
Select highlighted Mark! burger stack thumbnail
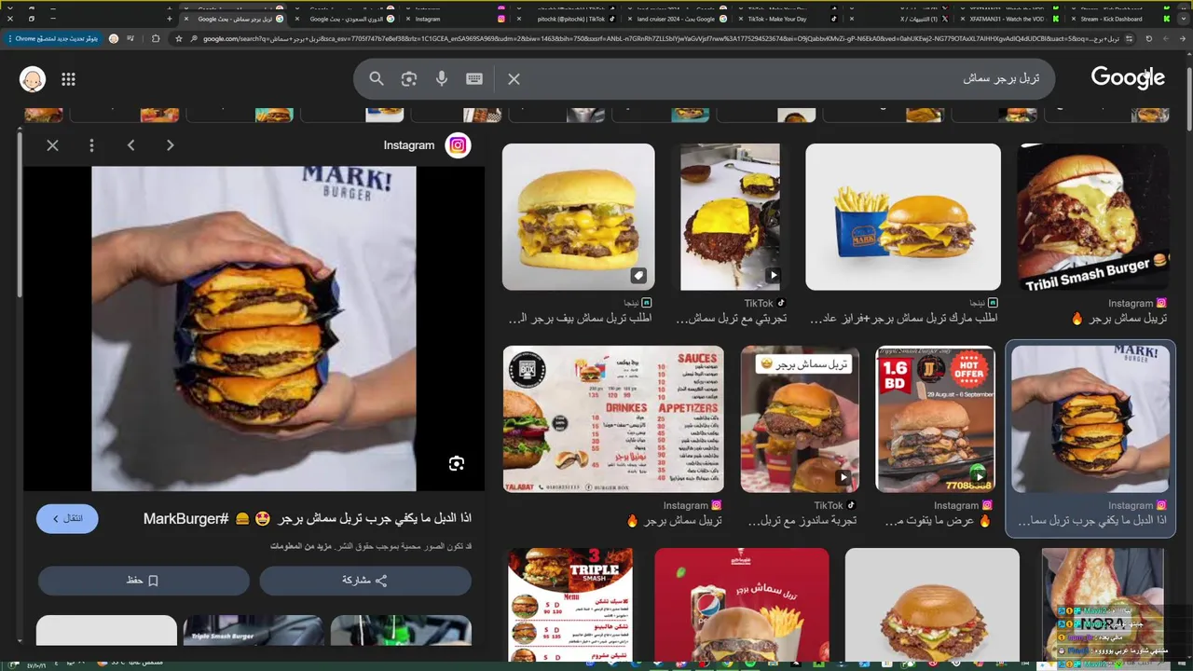(x=1090, y=419)
